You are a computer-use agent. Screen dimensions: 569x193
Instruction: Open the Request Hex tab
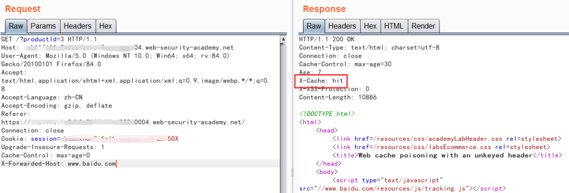point(105,26)
